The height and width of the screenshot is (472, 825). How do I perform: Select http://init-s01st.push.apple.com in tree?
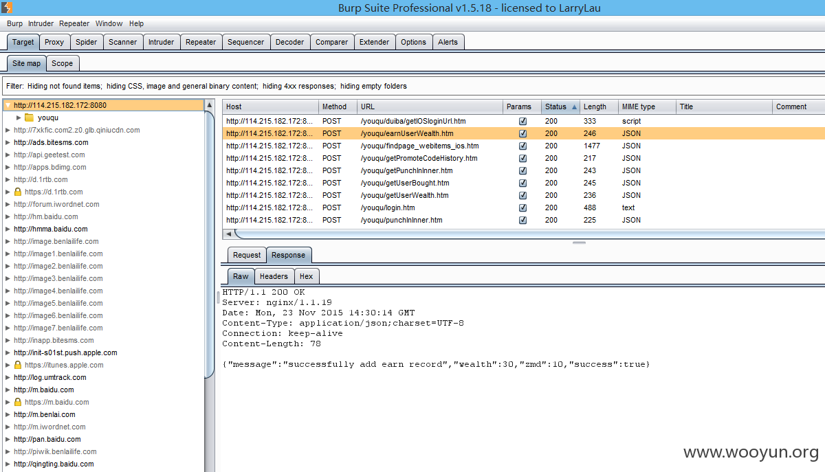65,352
